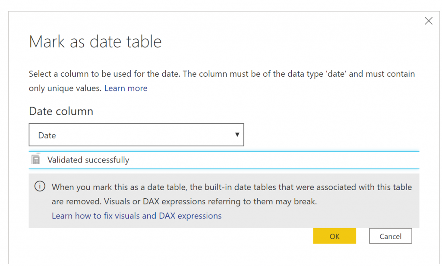The image size is (442, 266).
Task: Click the 'When you mark this' warning text
Action: (232, 187)
